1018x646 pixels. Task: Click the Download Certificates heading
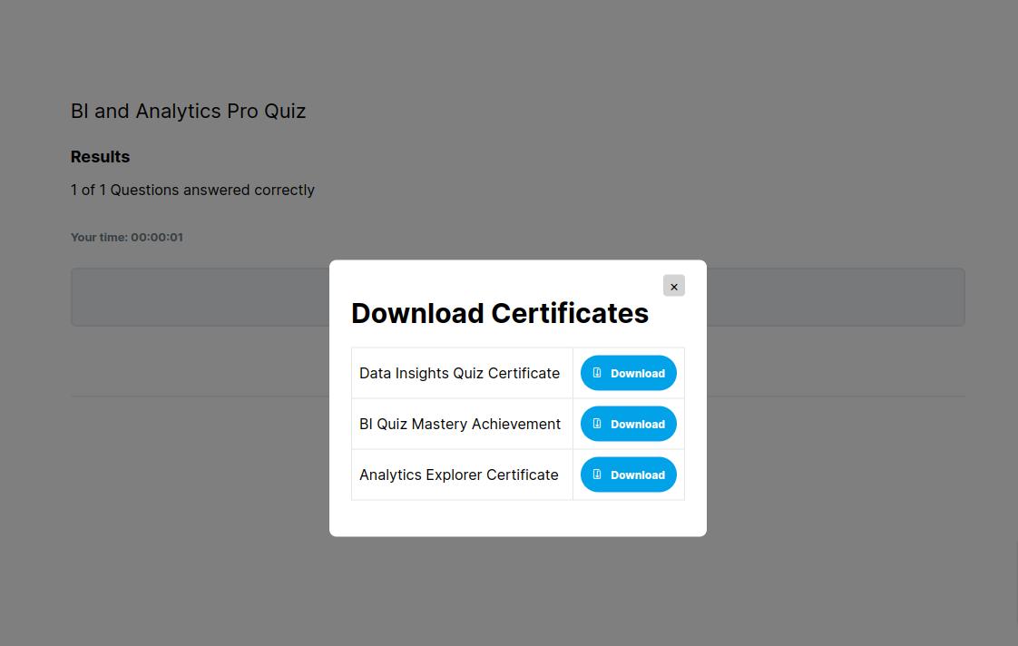[x=499, y=313]
